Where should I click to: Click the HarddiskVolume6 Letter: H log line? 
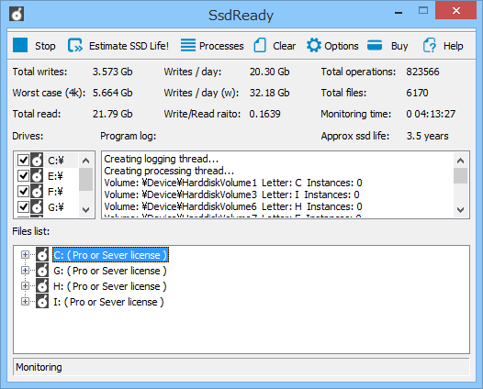click(x=233, y=206)
